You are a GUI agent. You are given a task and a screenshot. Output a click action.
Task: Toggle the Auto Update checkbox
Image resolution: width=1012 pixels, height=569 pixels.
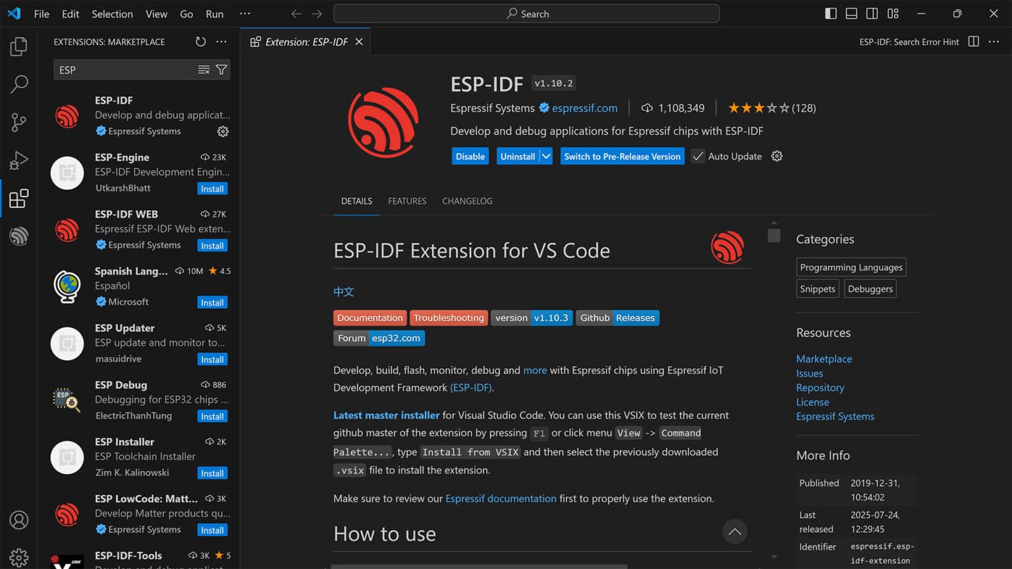(x=698, y=157)
